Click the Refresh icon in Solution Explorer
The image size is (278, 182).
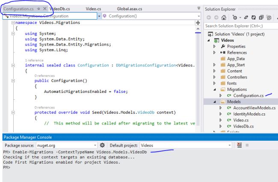254,17
